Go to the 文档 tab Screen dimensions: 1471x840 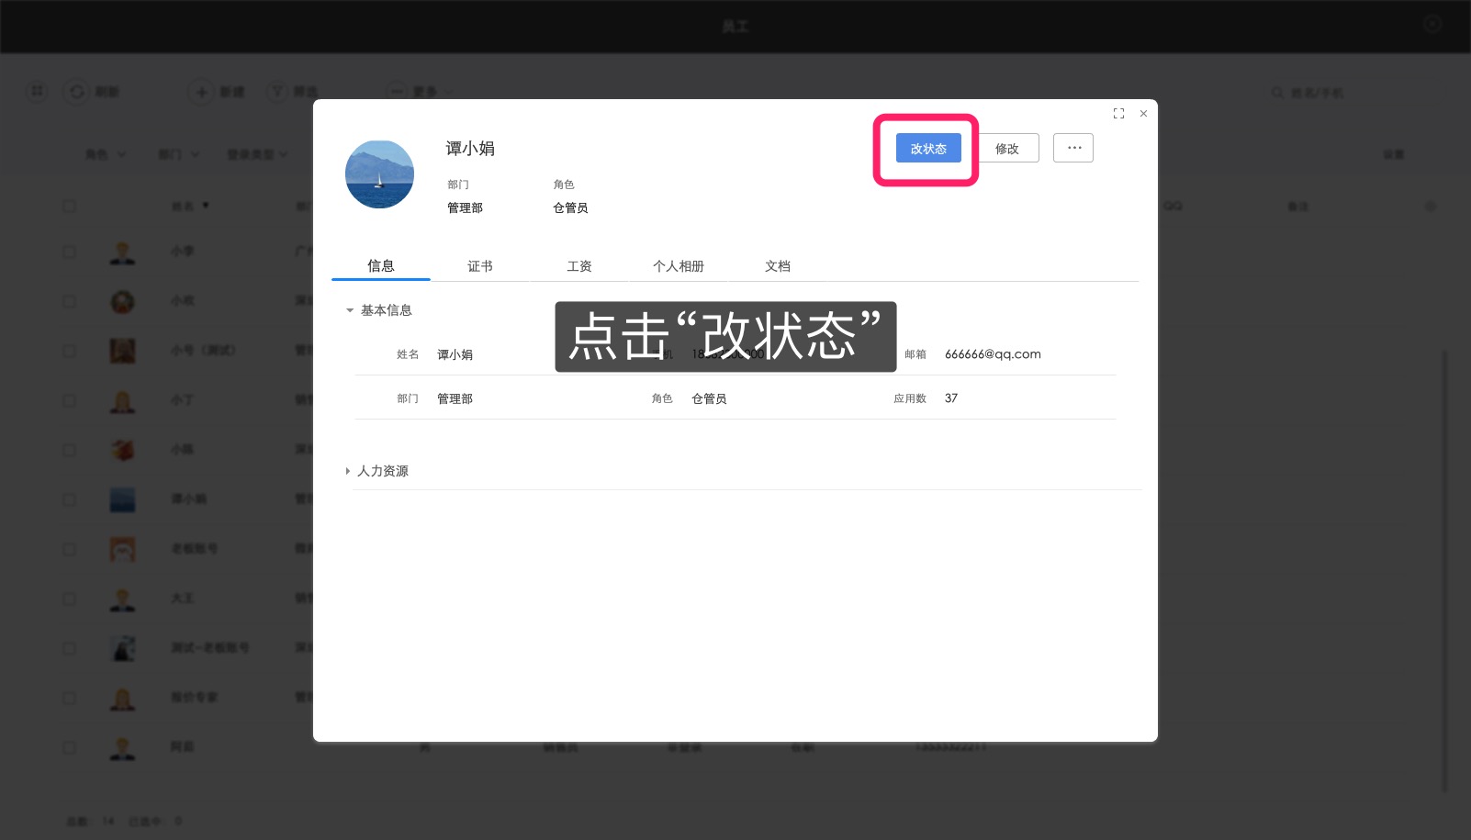click(778, 266)
